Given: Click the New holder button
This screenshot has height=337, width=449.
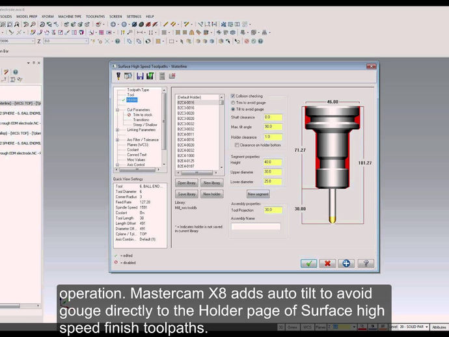Looking at the screenshot, I should pos(212,194).
